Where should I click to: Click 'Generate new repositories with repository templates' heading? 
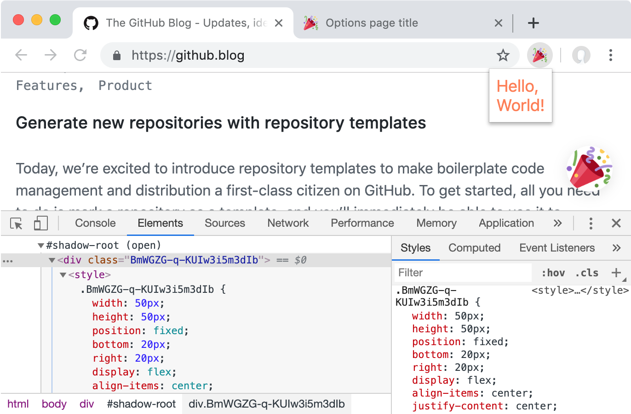tap(221, 123)
